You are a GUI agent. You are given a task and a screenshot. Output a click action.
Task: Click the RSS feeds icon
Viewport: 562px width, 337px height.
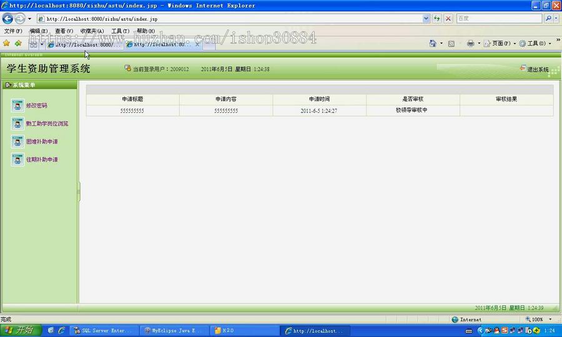[x=451, y=44]
